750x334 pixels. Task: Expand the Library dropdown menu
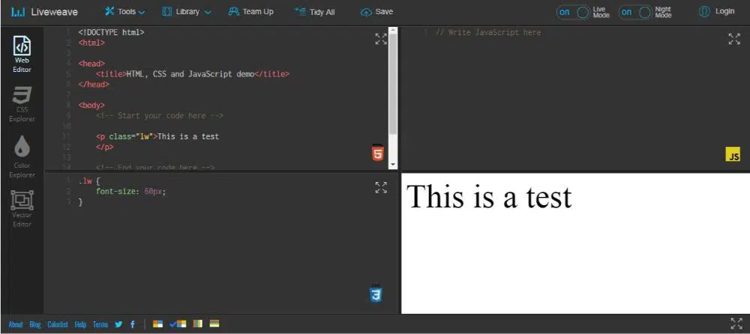point(187,12)
